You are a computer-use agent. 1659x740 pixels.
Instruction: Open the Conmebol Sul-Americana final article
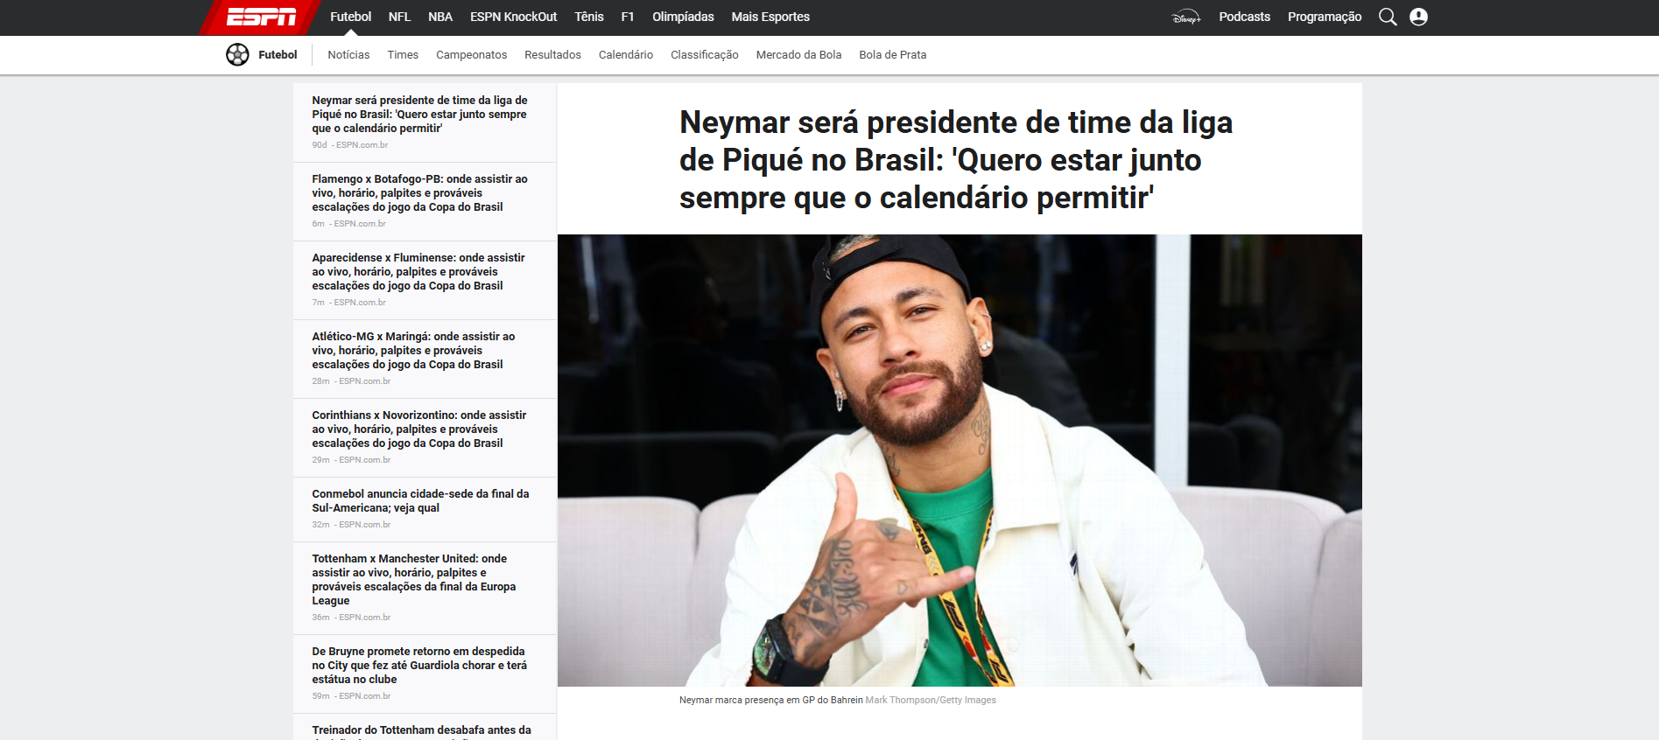[420, 501]
